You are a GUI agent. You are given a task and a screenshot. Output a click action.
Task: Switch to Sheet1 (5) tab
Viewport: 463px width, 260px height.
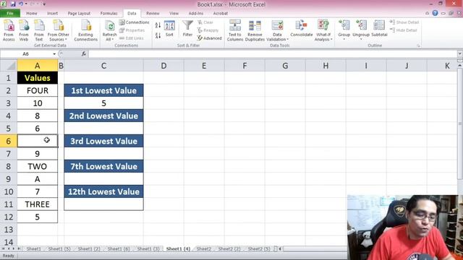59,248
